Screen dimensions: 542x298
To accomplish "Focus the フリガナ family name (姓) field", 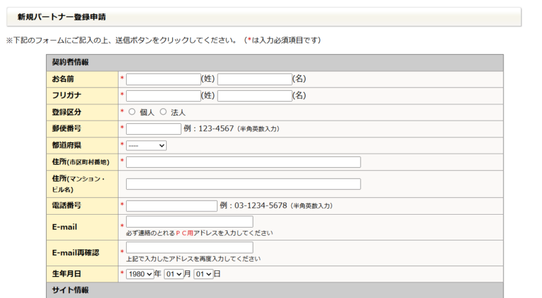I will point(163,95).
